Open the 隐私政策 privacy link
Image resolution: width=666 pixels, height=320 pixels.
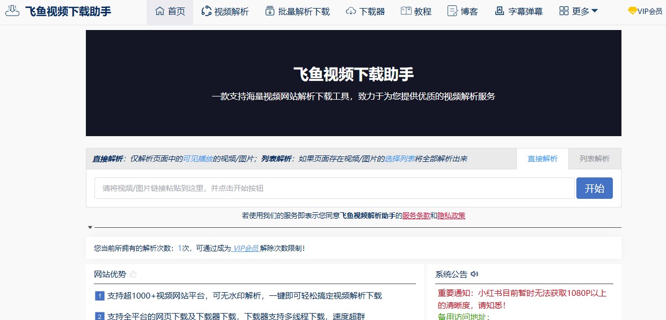[x=451, y=216]
